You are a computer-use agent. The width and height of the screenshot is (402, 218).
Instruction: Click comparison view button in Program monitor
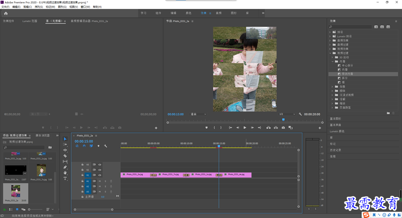290,127
